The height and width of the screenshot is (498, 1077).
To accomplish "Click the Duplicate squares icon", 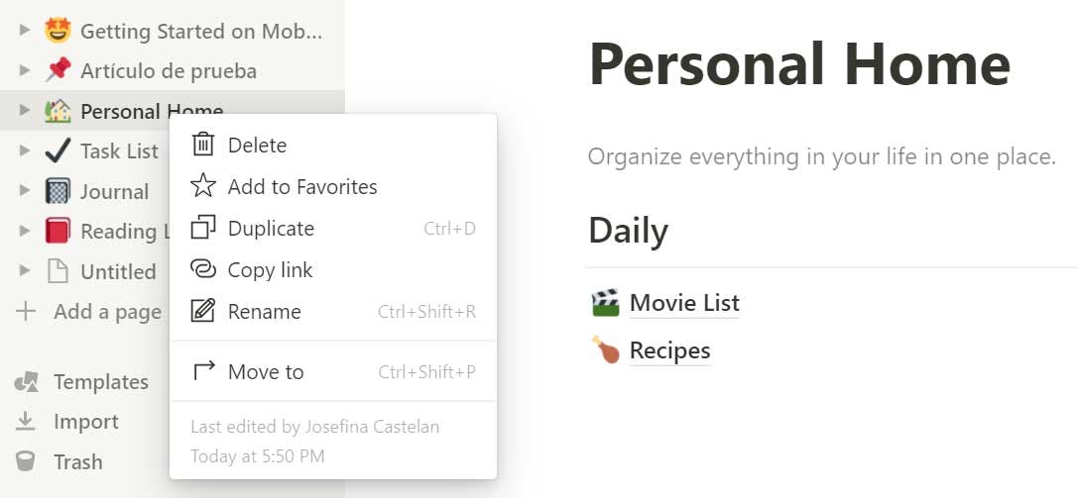I will pyautogui.click(x=203, y=228).
